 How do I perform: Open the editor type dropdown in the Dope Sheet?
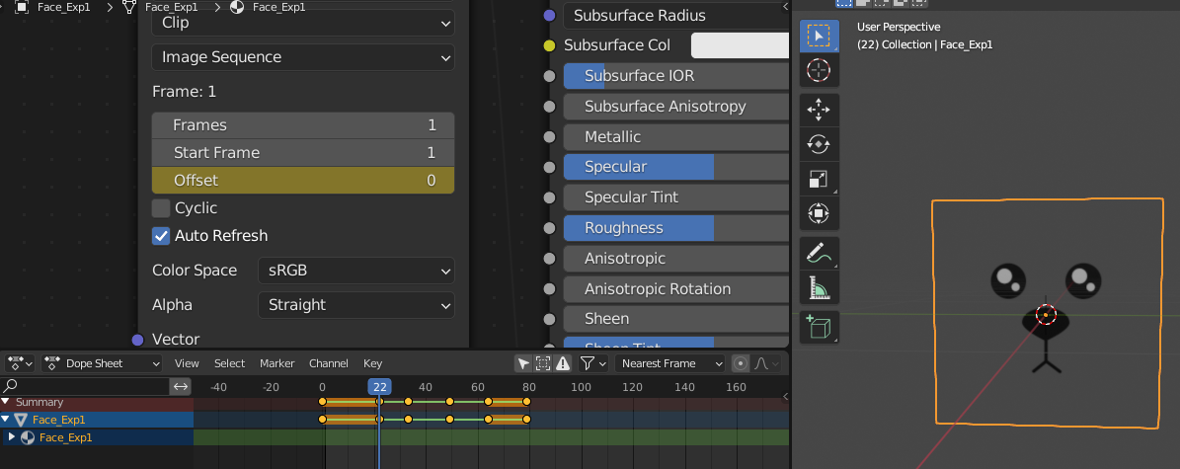point(20,363)
